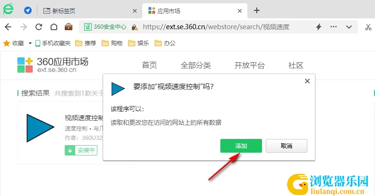Click the 搜索结果 heading text

pos(35,93)
